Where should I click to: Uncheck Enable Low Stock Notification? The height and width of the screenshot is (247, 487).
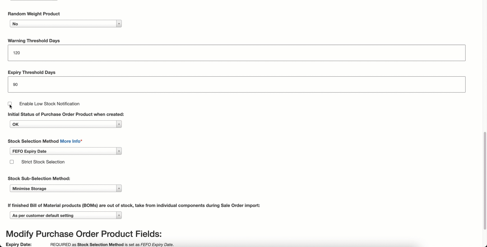pos(10,104)
